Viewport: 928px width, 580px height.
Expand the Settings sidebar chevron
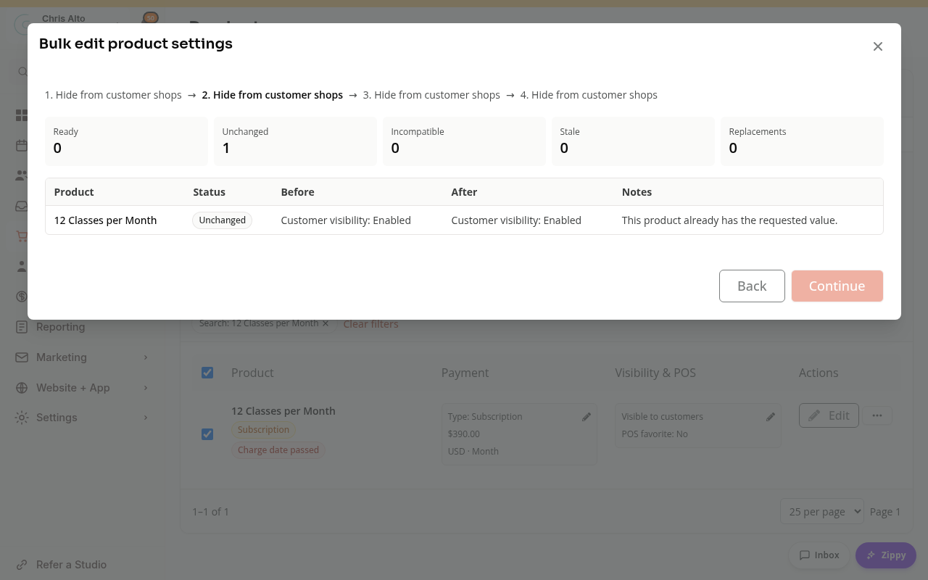pyautogui.click(x=146, y=418)
